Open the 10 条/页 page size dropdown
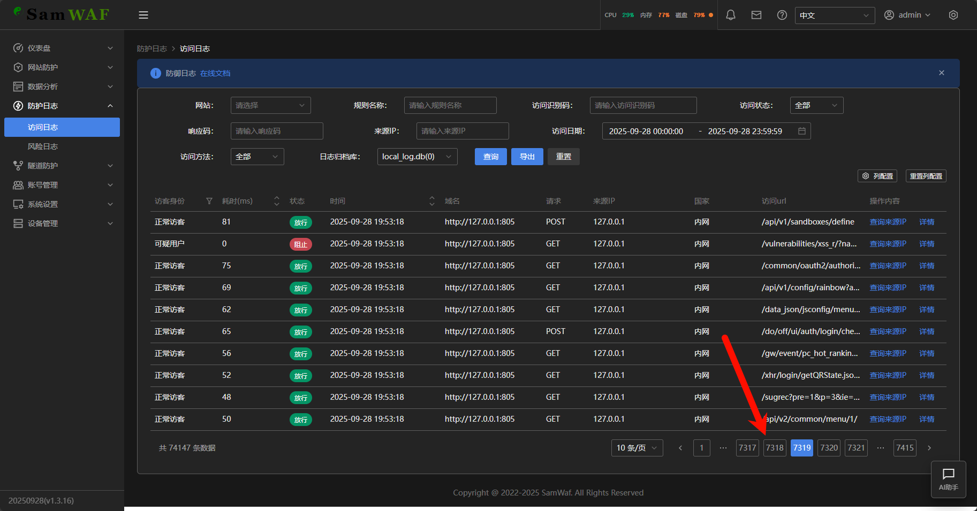 [x=637, y=448]
